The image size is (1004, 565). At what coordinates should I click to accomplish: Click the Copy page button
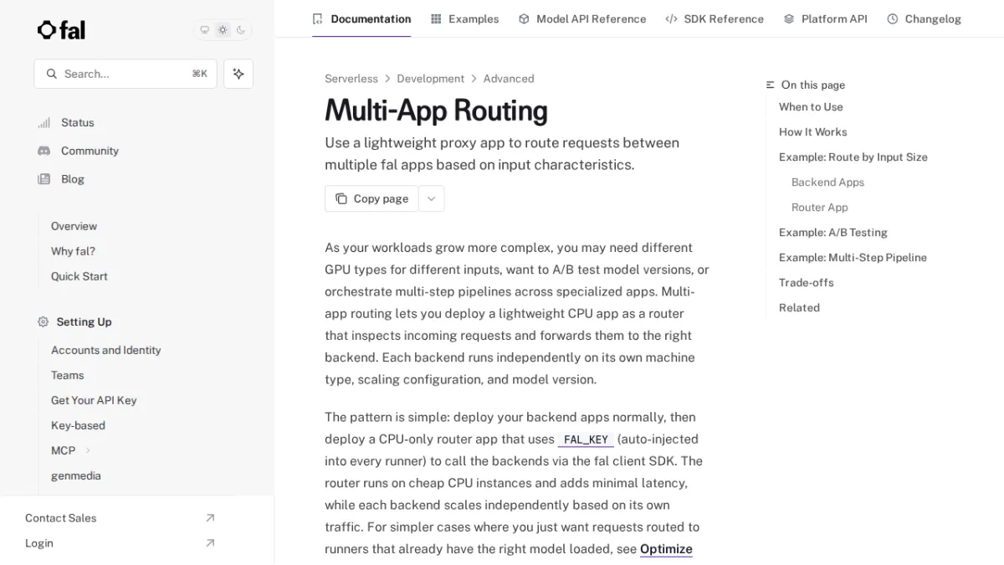tap(371, 198)
